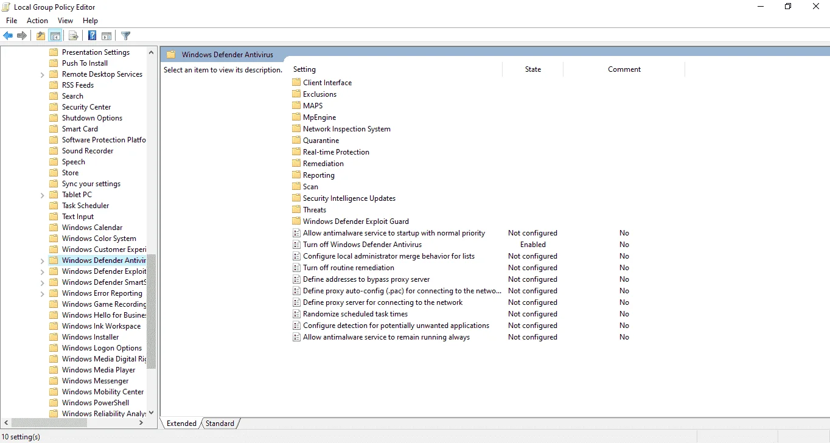Select the Exclusions folder icon
This screenshot has height=443, width=830.
(296, 94)
